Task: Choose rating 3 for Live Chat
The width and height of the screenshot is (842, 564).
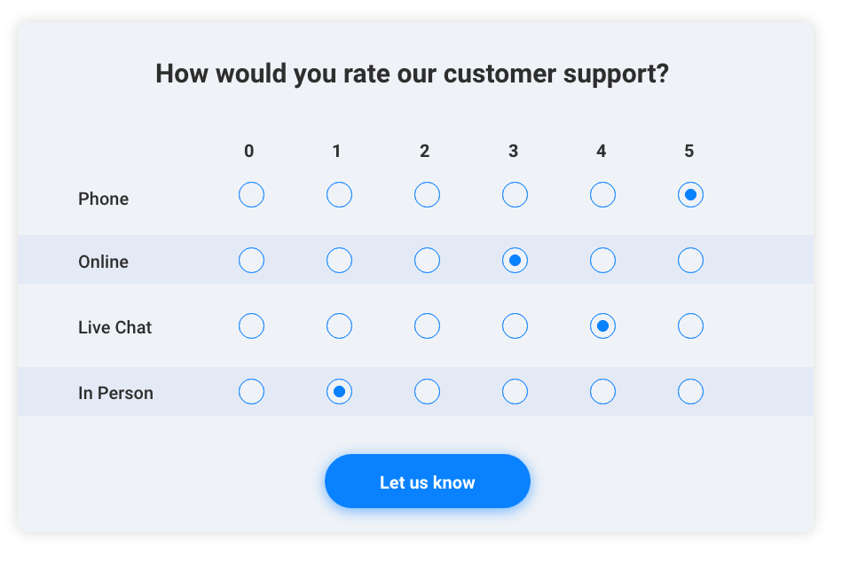Action: [x=515, y=326]
